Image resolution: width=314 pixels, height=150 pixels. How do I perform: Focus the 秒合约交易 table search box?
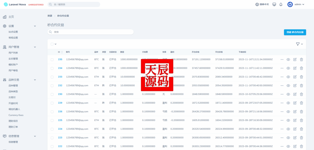[x=90, y=32]
